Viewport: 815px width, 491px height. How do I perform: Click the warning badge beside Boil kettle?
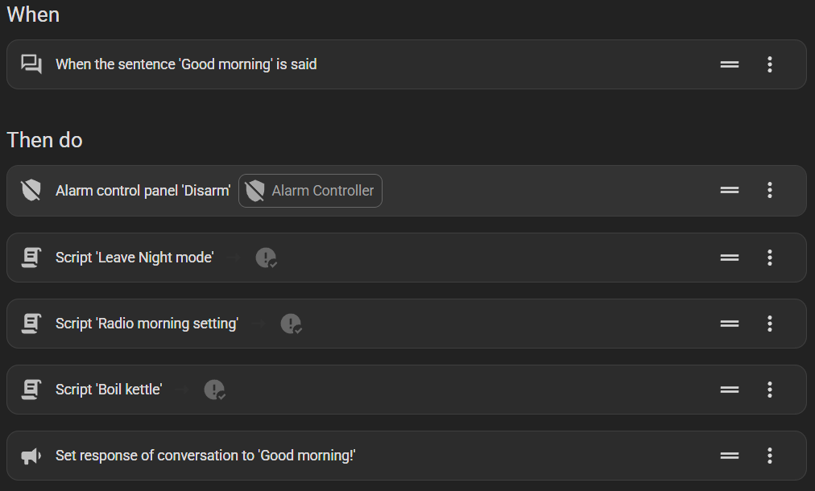214,390
